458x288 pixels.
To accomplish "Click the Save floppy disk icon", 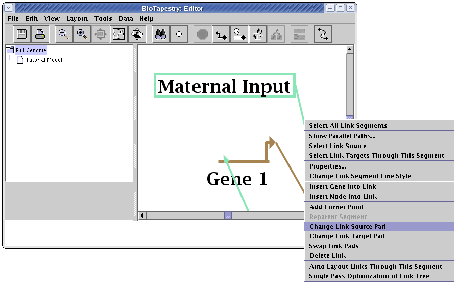I will coord(22,34).
